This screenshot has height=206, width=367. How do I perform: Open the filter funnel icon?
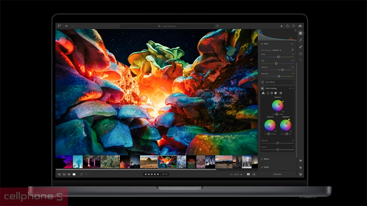pos(217,26)
